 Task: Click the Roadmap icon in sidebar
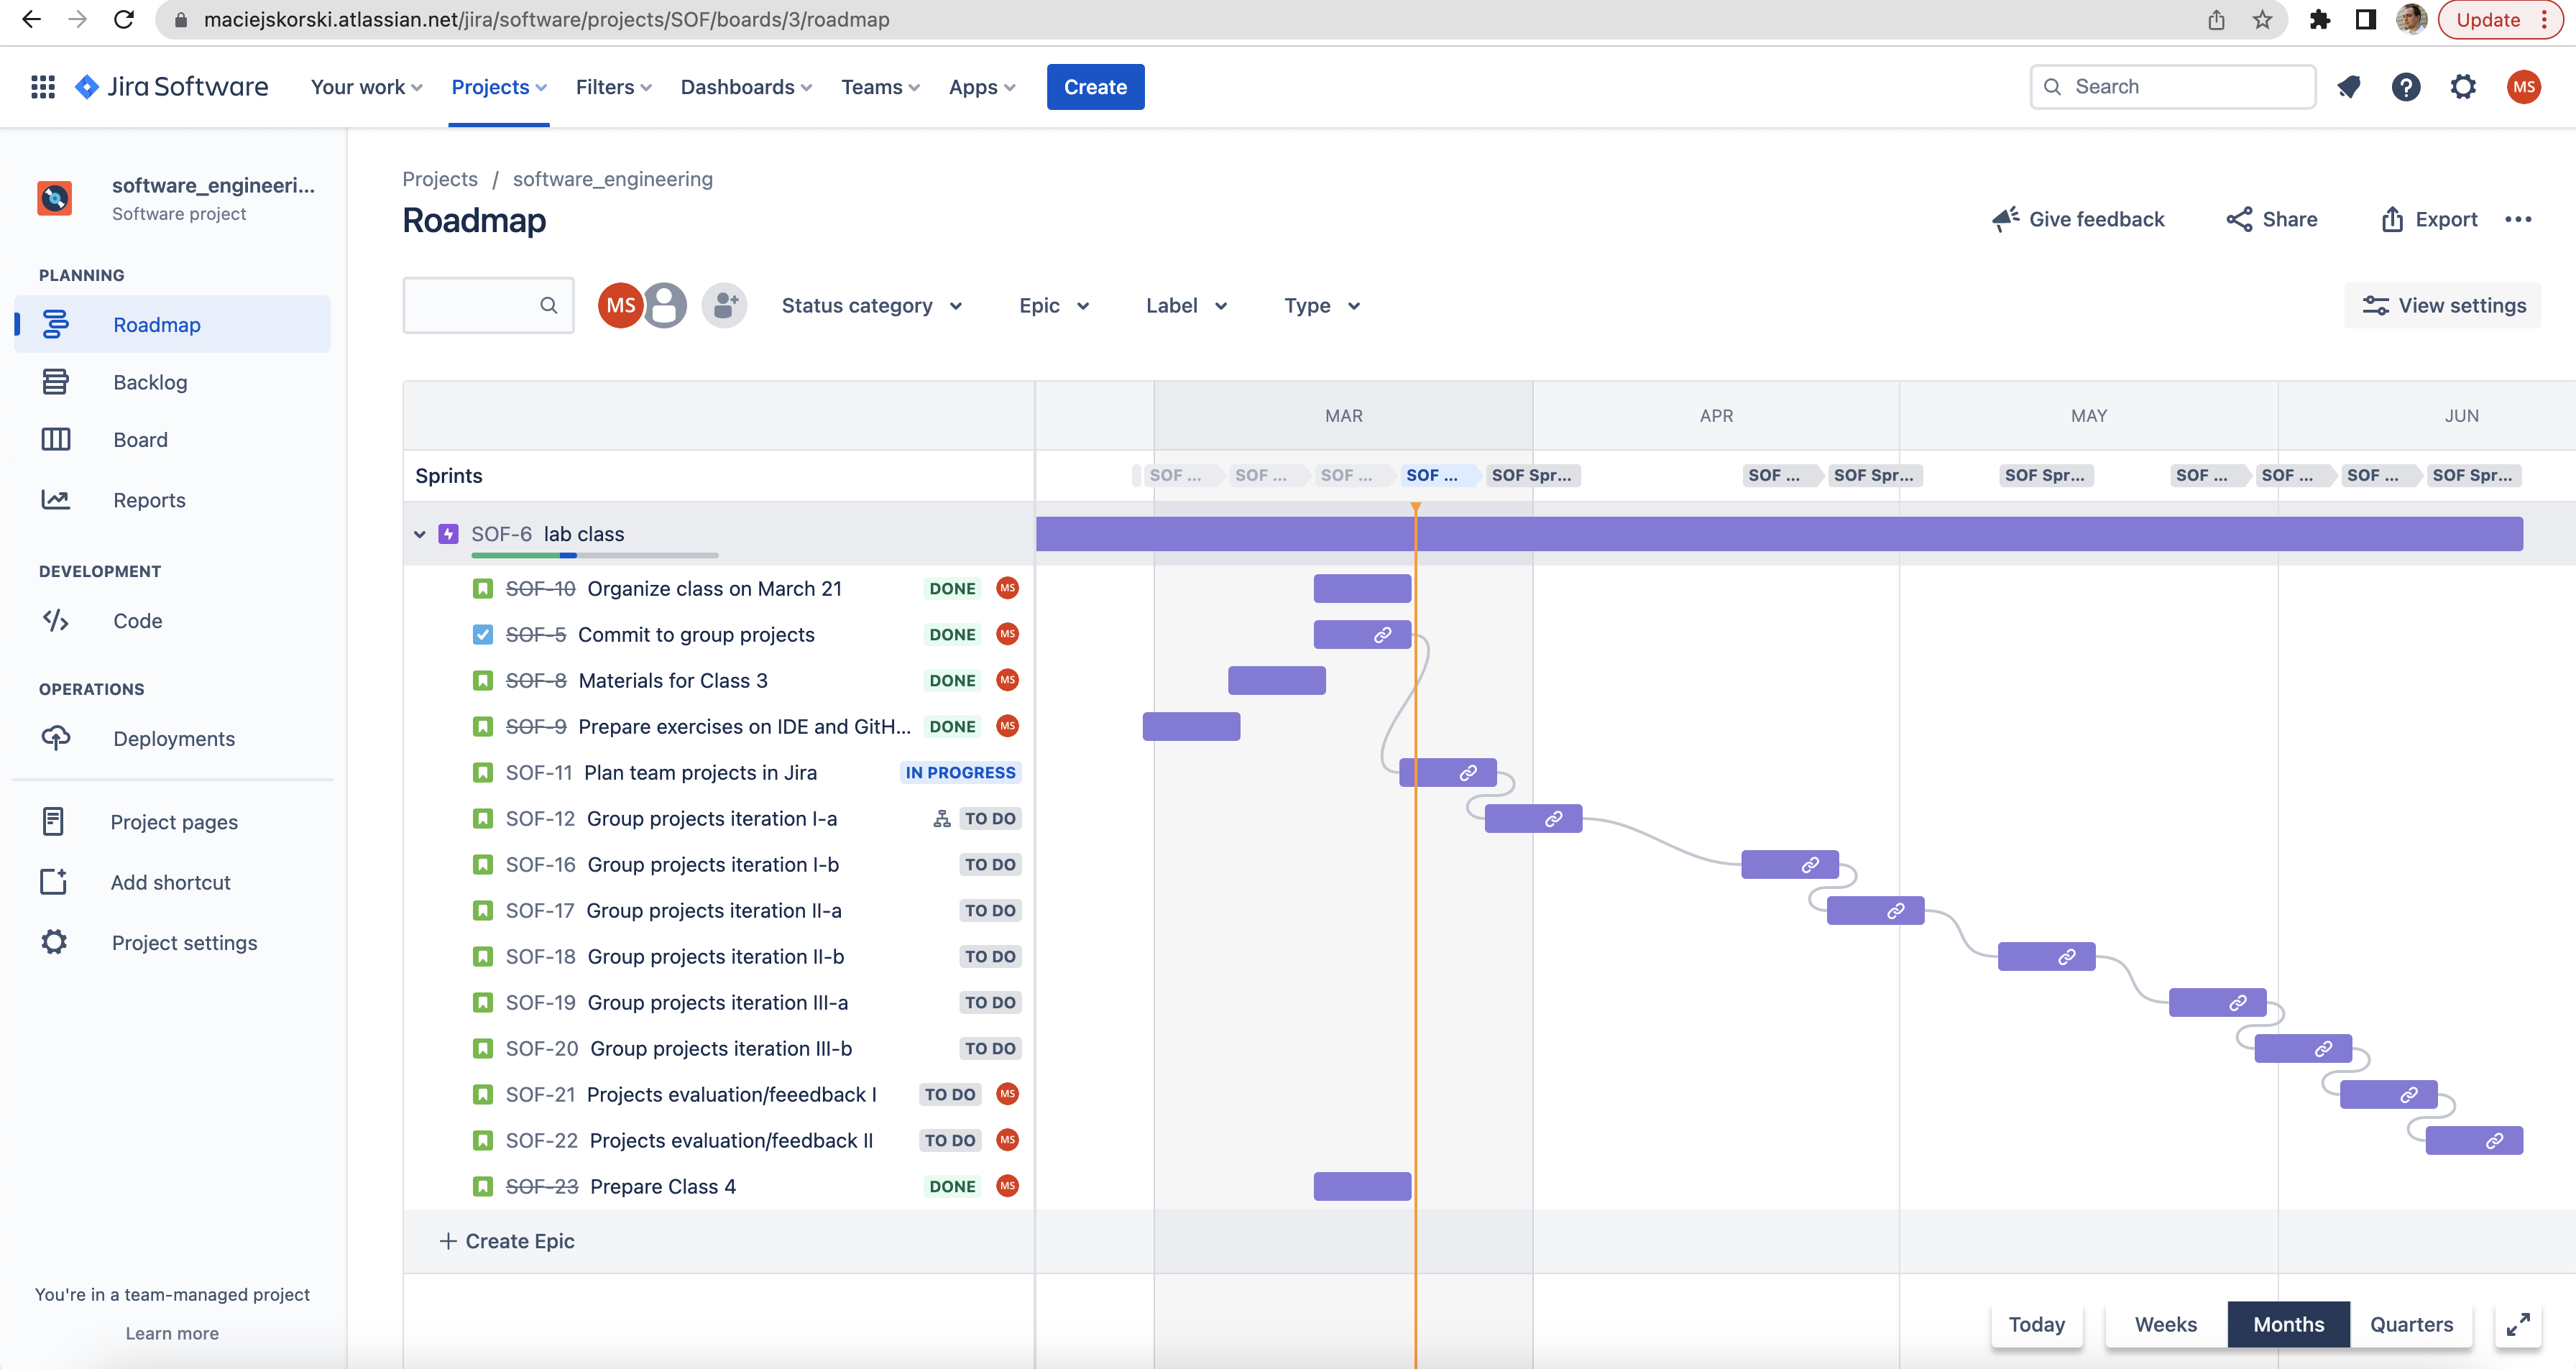point(55,323)
